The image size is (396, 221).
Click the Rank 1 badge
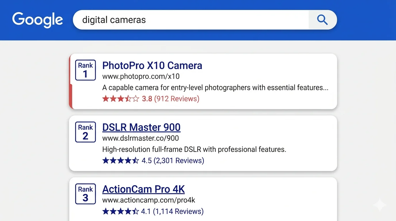[x=85, y=70]
